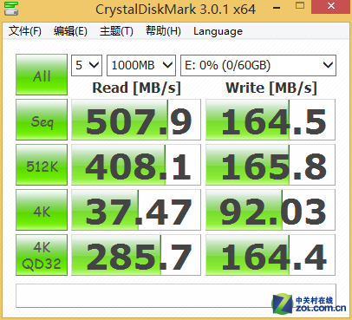Open the 帮助(H) menu
The width and height of the screenshot is (352, 320).
163,31
